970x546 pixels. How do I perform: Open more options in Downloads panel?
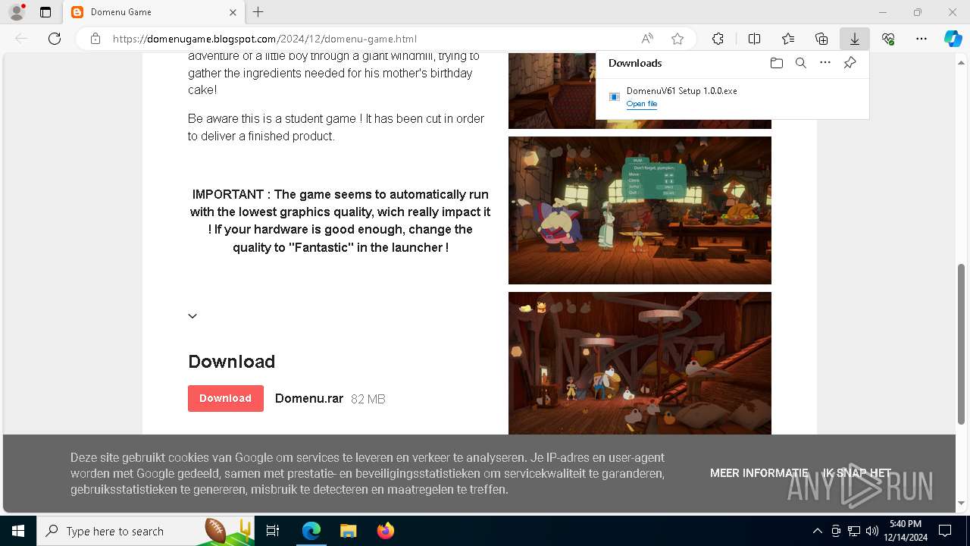coord(825,63)
